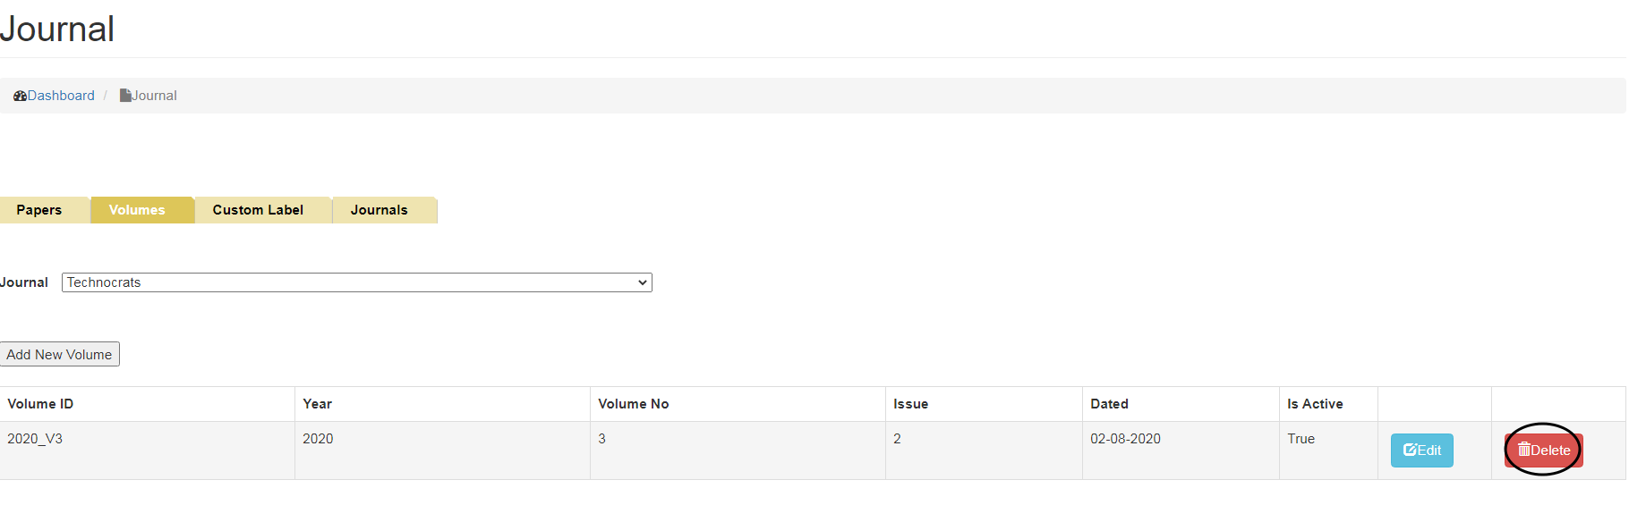Click the Year column header
The width and height of the screenshot is (1629, 522).
click(317, 404)
